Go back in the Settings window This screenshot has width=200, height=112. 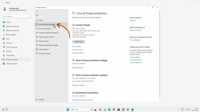2,2
